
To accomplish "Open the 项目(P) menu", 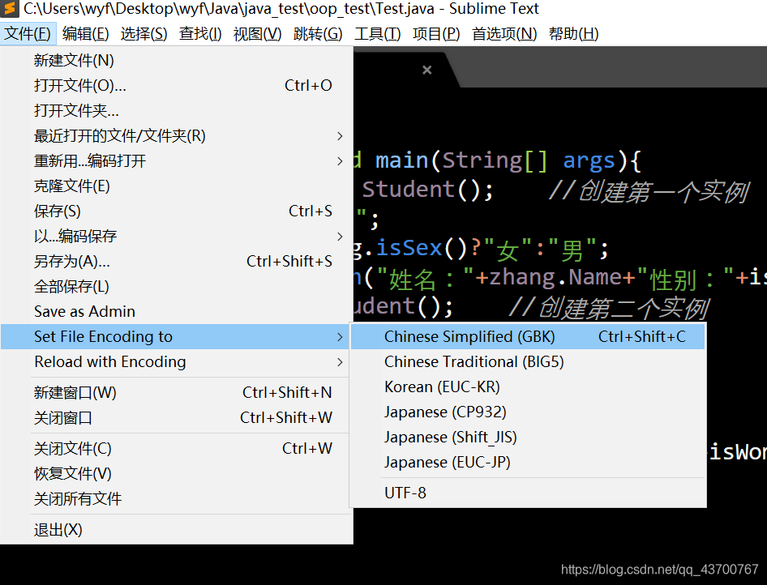I will tap(436, 34).
